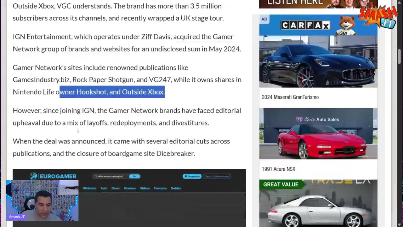Click the Sign in / Create account button
Viewport: 403px width, 227px height.
pos(216,176)
